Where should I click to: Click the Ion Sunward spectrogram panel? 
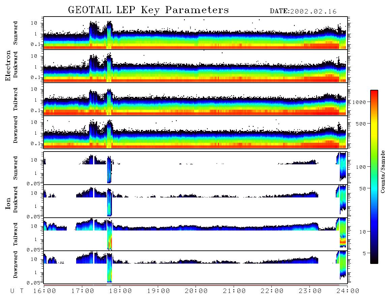click(196, 168)
